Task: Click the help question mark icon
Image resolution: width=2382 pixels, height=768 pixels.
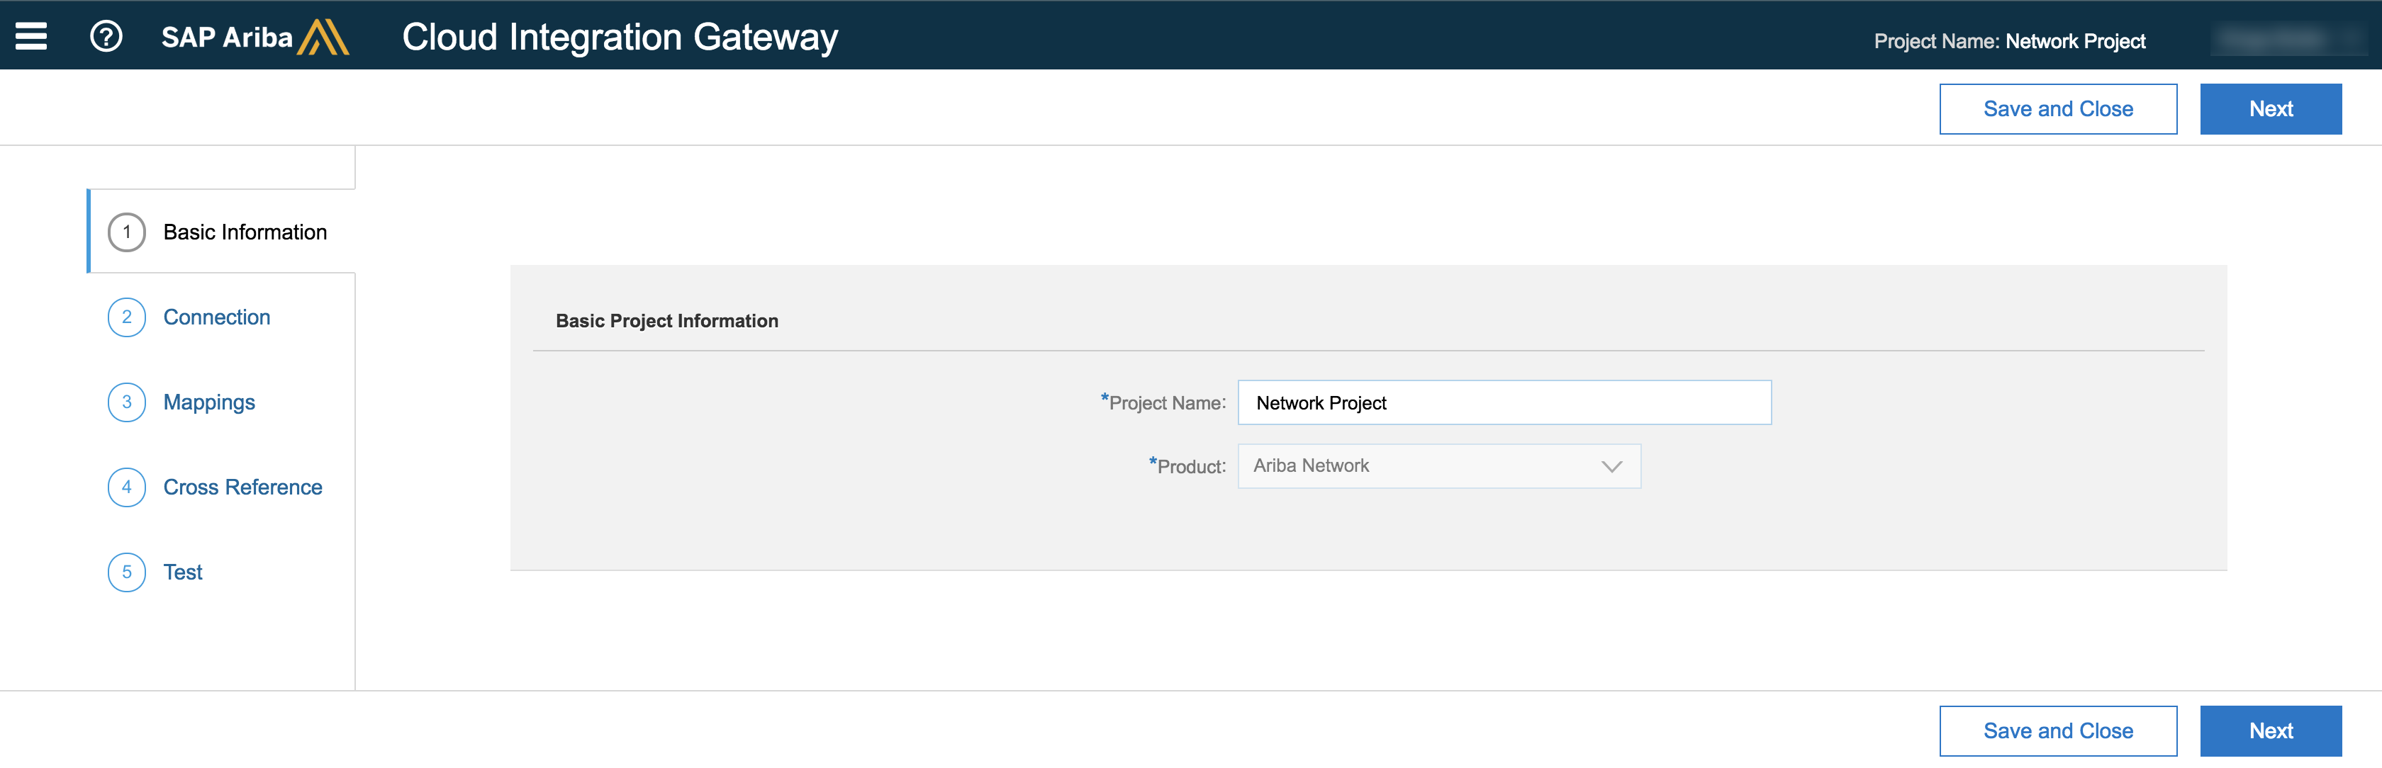Action: pyautogui.click(x=106, y=36)
